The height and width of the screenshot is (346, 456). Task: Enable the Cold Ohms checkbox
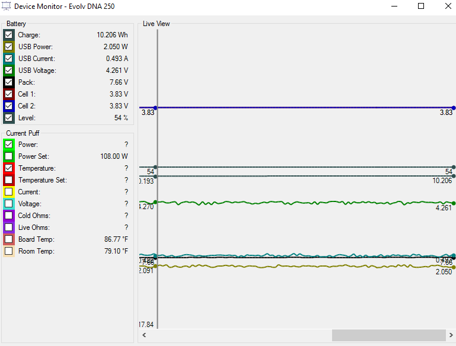pyautogui.click(x=9, y=216)
